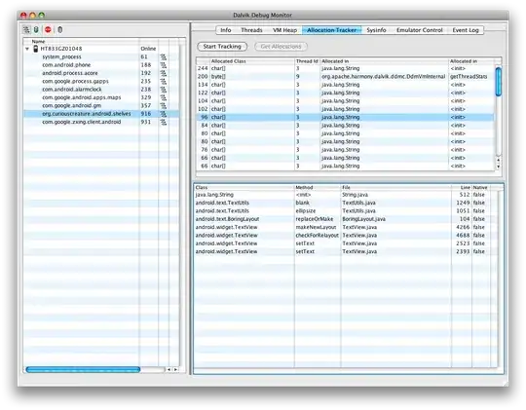
Task: Select the BoringLayout replaceOrMake stack trace row
Action: [x=346, y=219]
